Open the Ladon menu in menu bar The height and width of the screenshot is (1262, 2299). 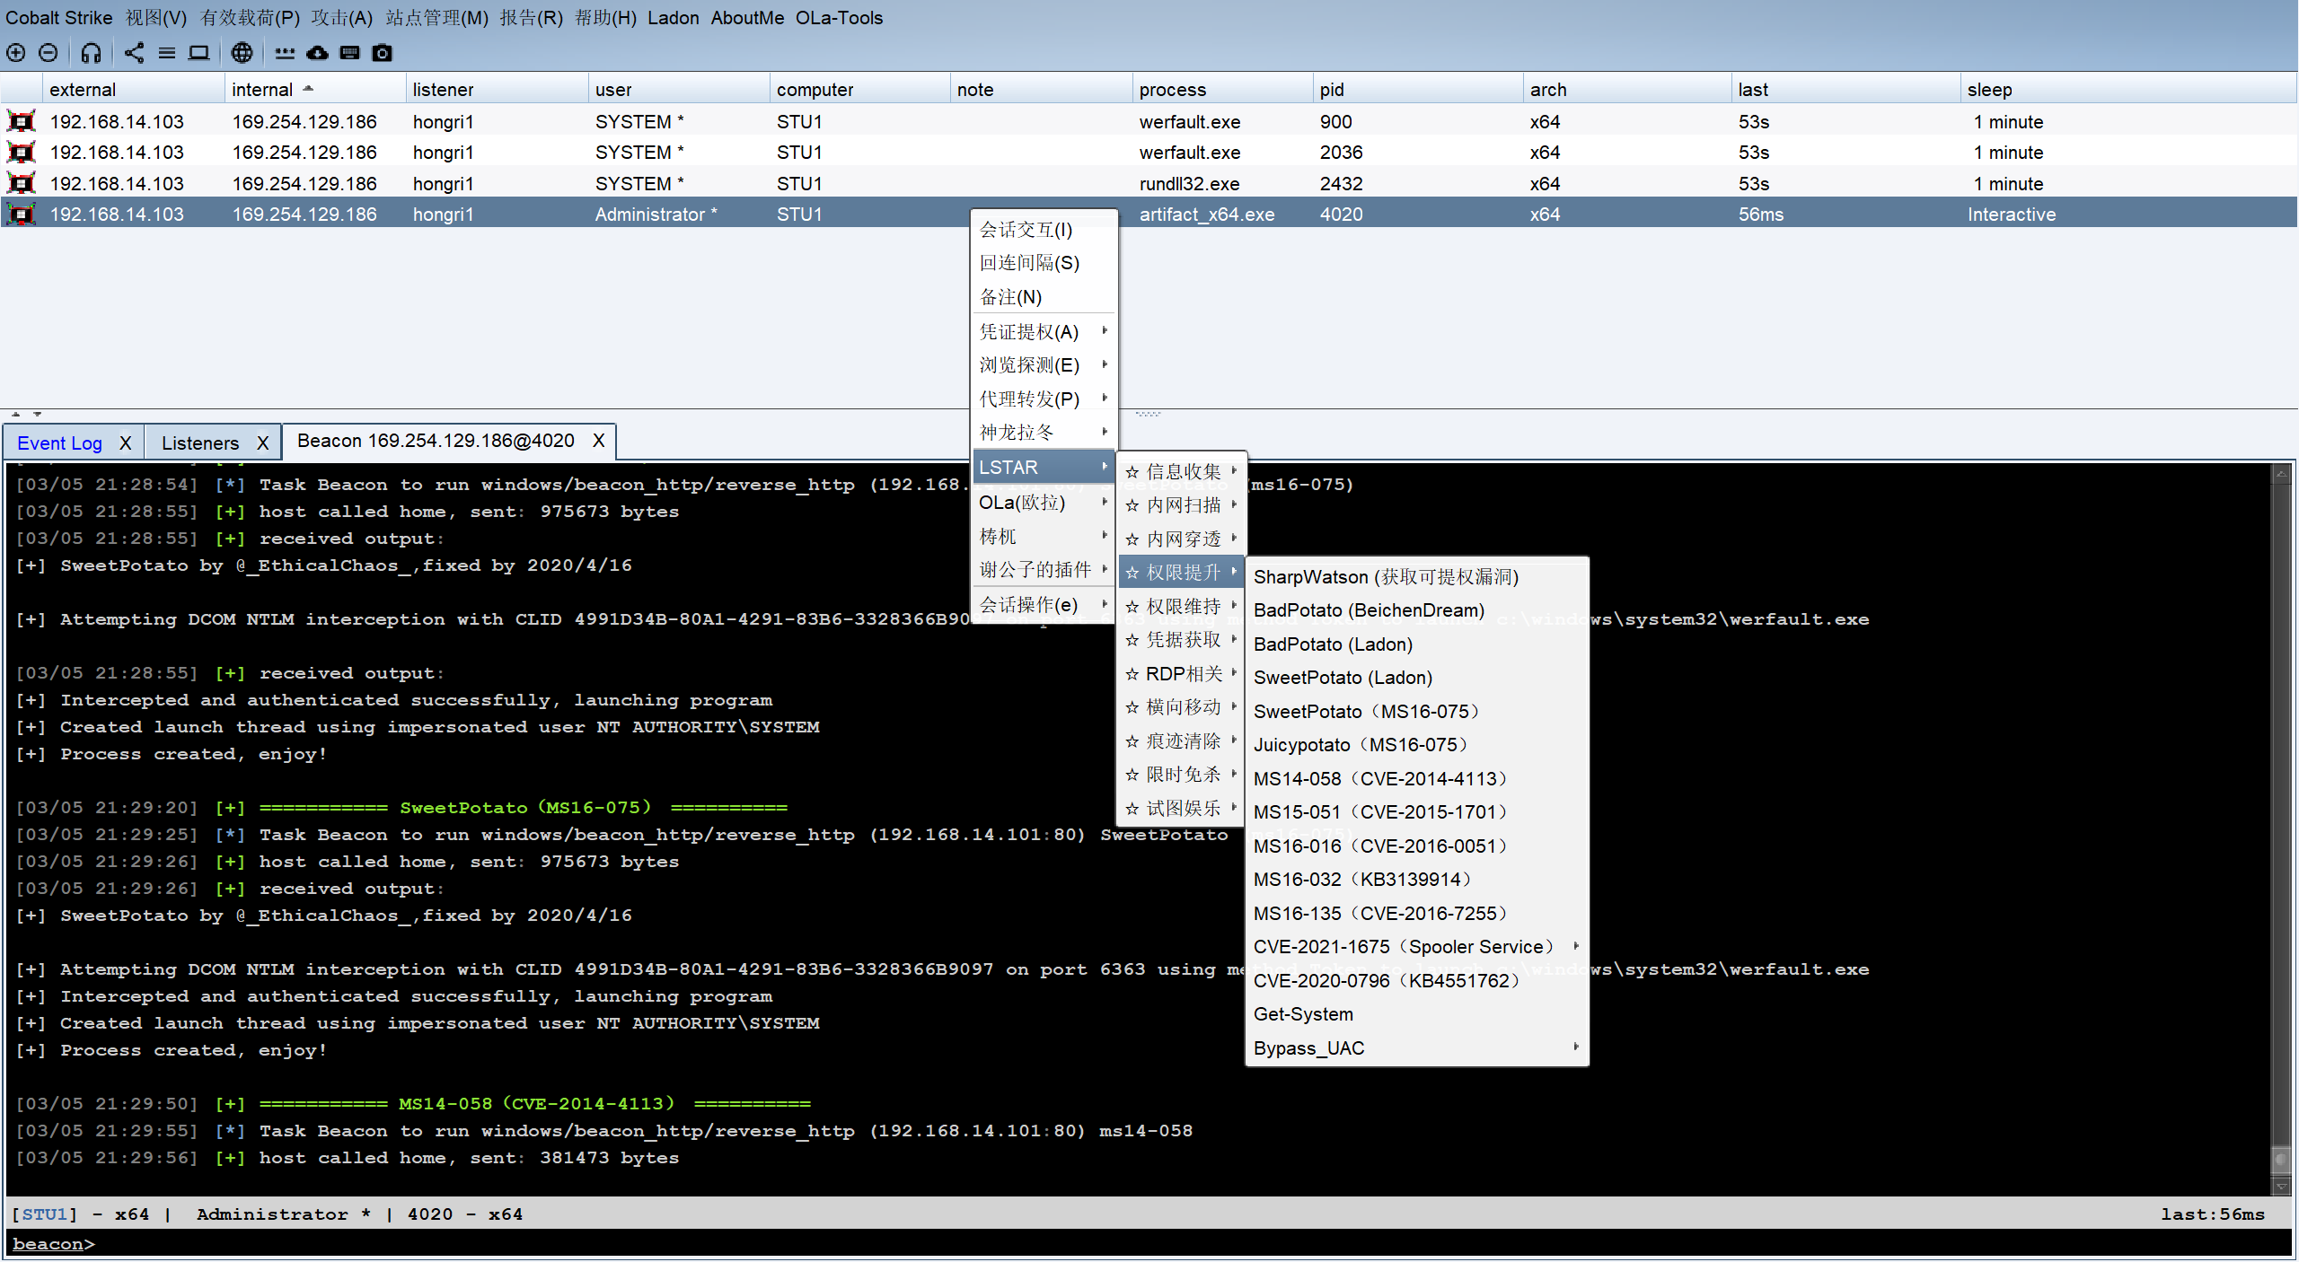coord(673,18)
